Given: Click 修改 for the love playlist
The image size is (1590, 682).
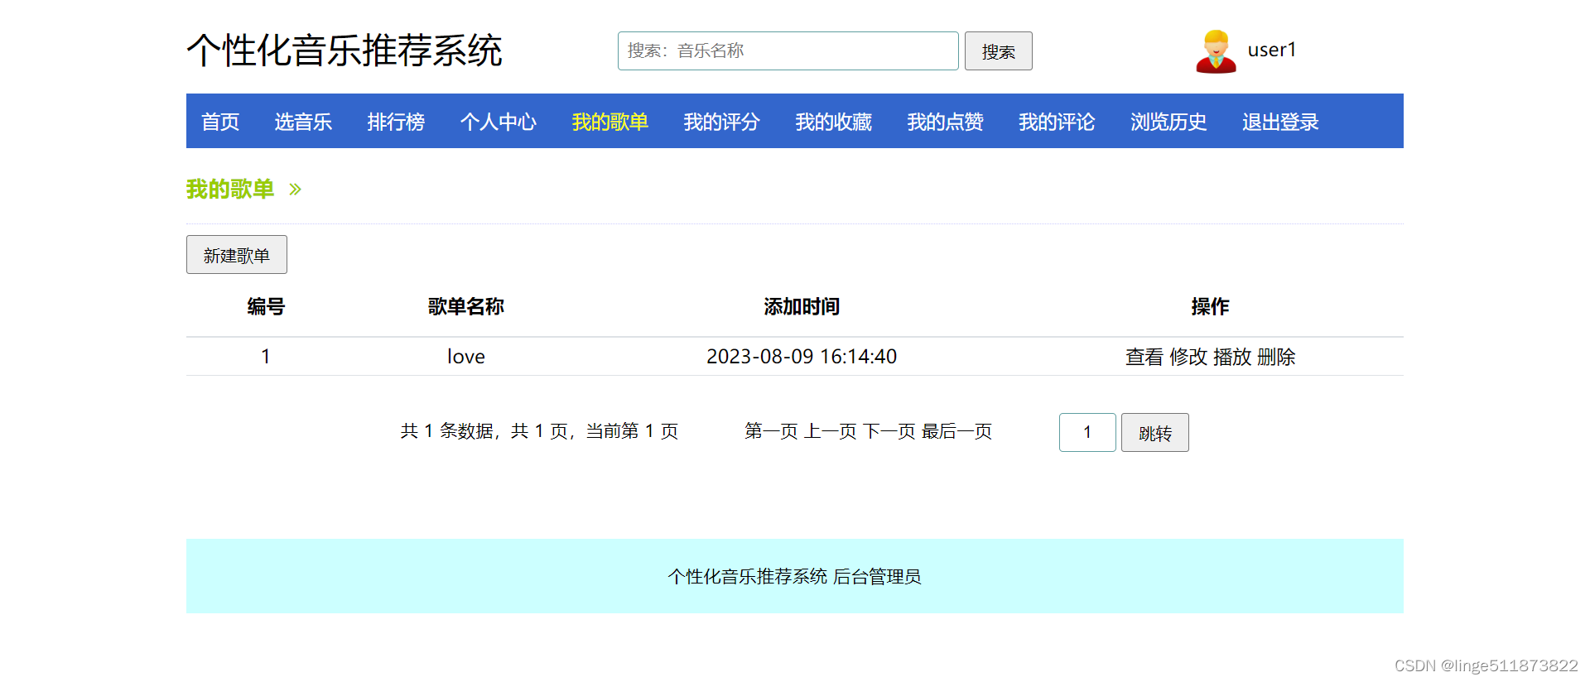Looking at the screenshot, I should click(x=1188, y=357).
